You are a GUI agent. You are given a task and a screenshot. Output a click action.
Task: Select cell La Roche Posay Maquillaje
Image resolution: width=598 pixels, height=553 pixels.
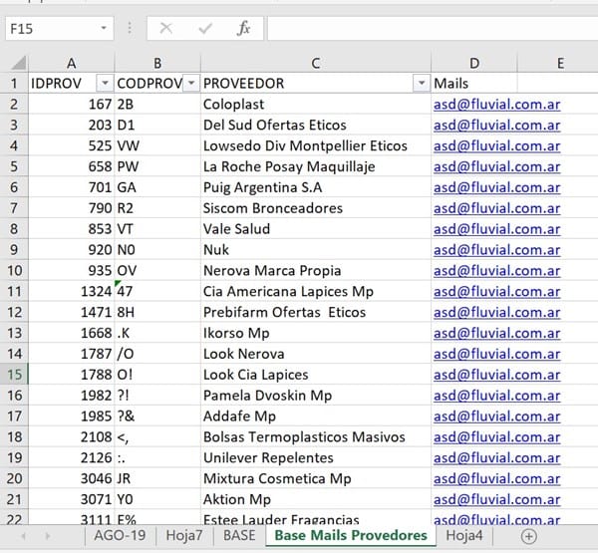tap(316, 166)
